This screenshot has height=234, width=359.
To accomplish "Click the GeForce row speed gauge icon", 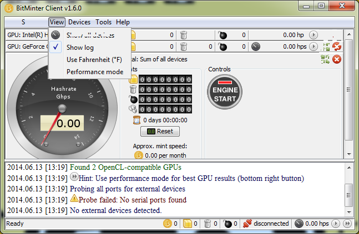I will (x=256, y=46).
